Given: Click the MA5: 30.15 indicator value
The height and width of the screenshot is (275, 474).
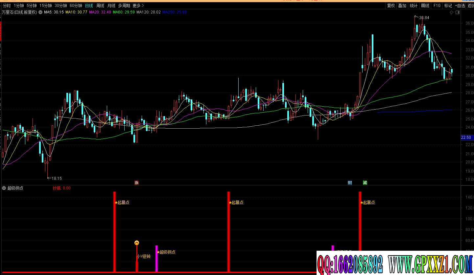Looking at the screenshot, I should [54, 12].
